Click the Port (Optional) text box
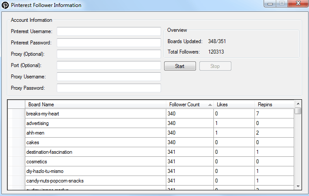Screen dimensions: 309x196 click(x=109, y=65)
